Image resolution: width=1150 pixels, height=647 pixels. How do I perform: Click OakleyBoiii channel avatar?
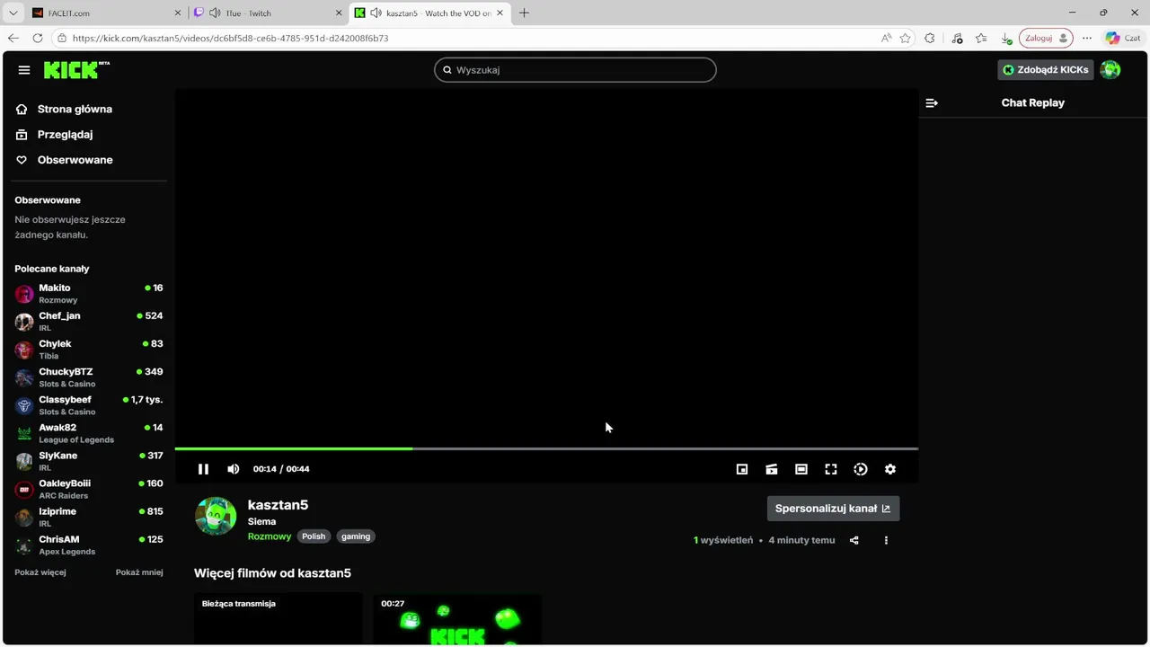24,490
